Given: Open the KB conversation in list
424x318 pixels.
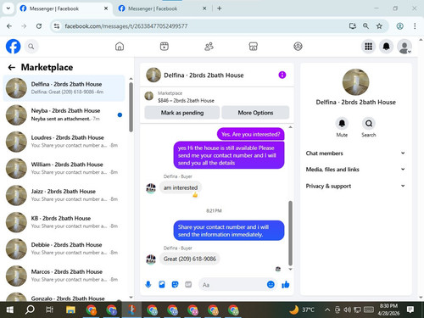Looking at the screenshot, I should click(64, 222).
